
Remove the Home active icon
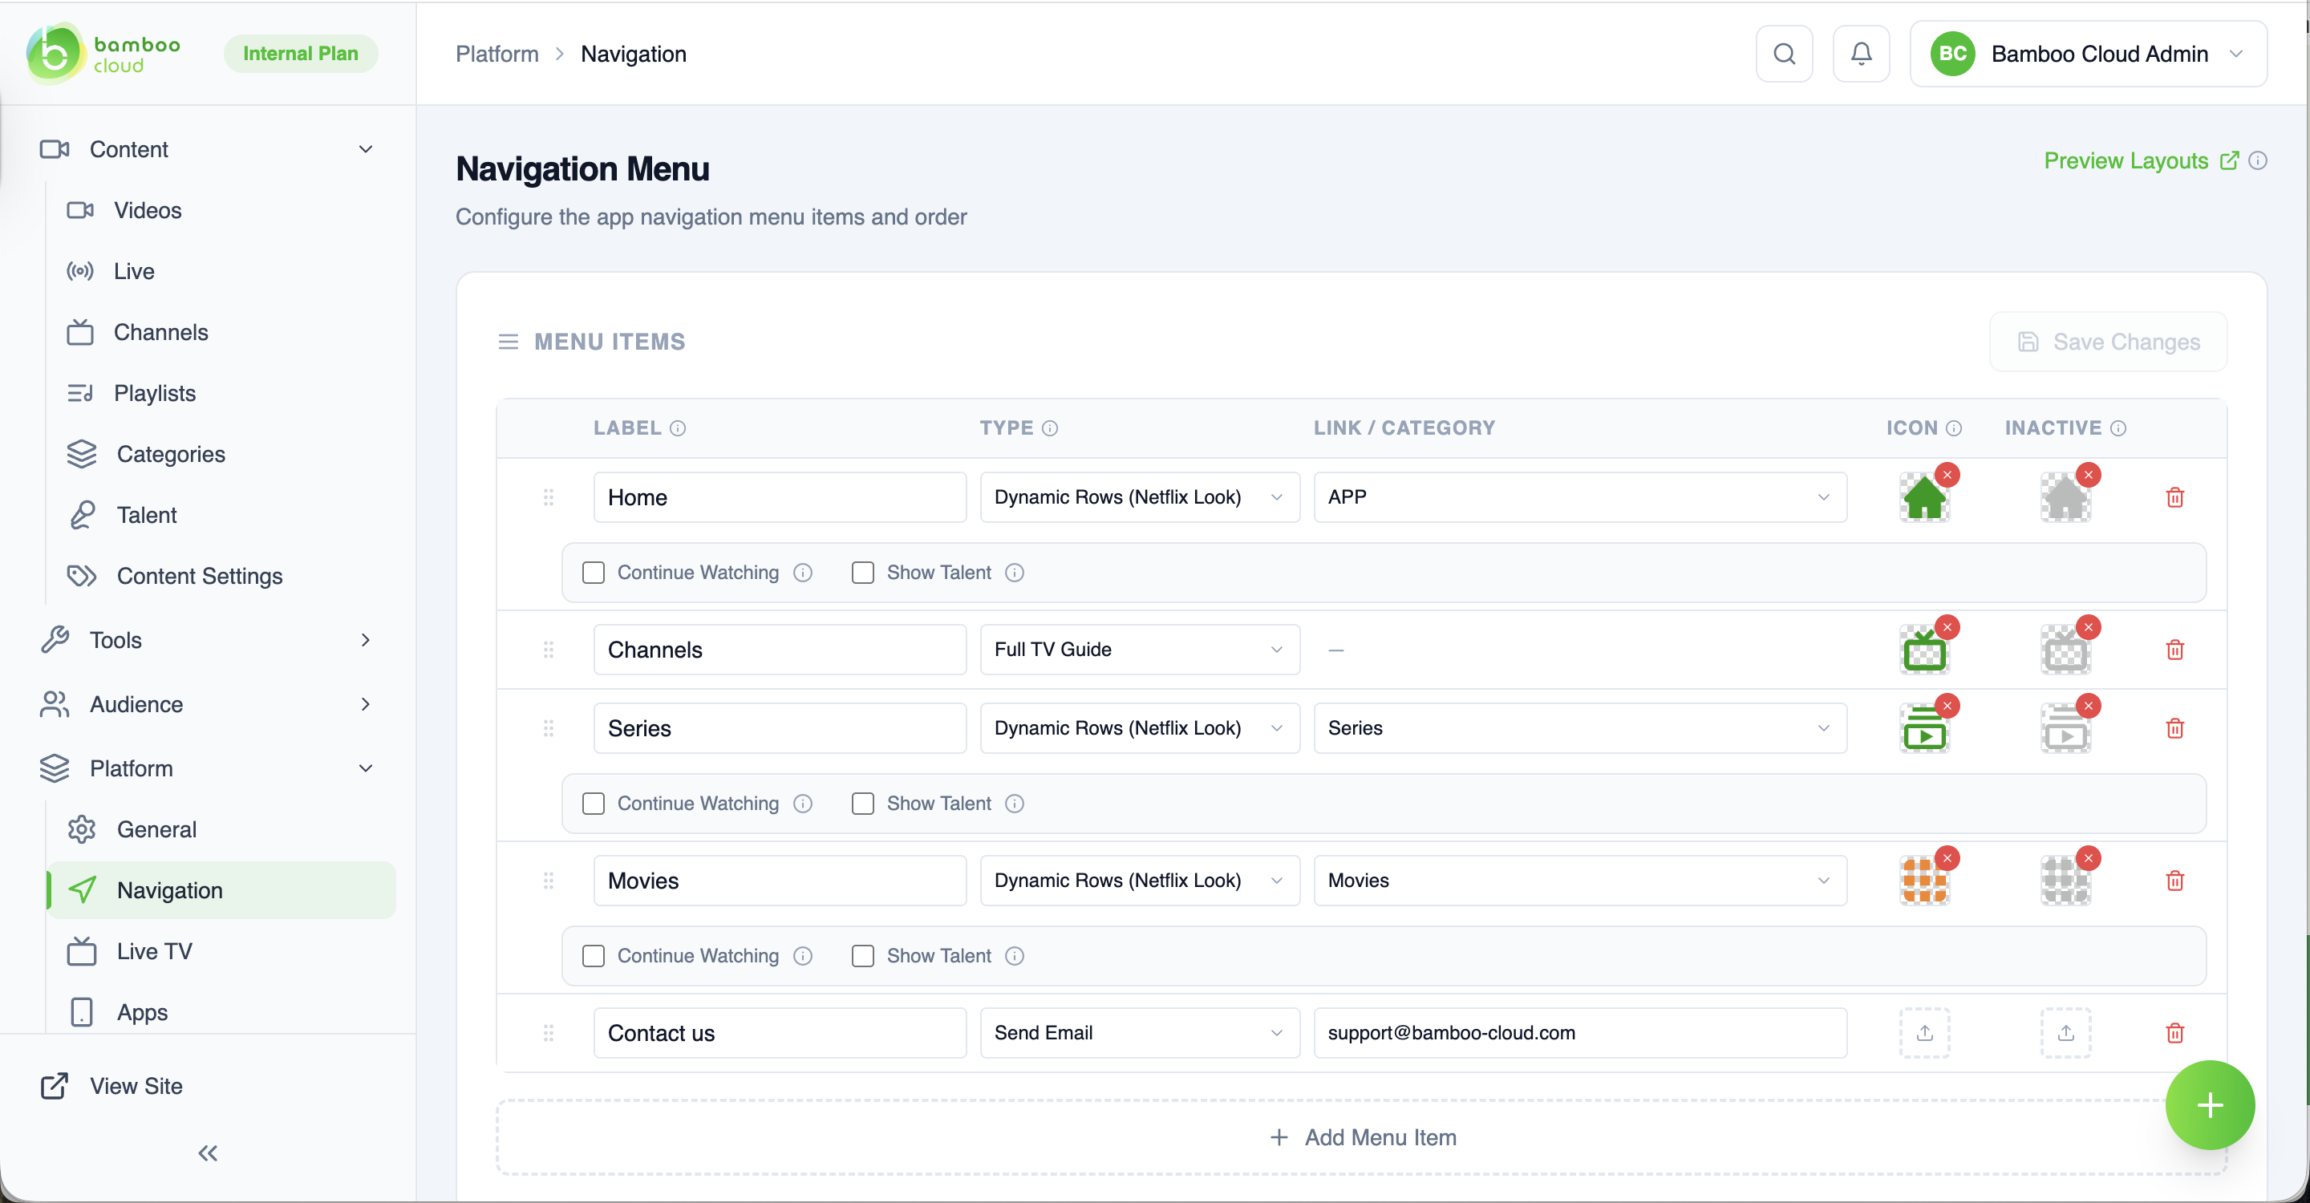coord(1947,475)
